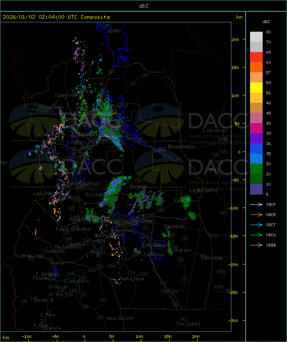
Task: Click the Sta.Isabel map label
Action: (x=188, y=324)
